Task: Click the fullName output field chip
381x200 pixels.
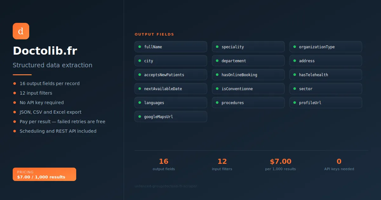Action: pyautogui.click(x=171, y=47)
